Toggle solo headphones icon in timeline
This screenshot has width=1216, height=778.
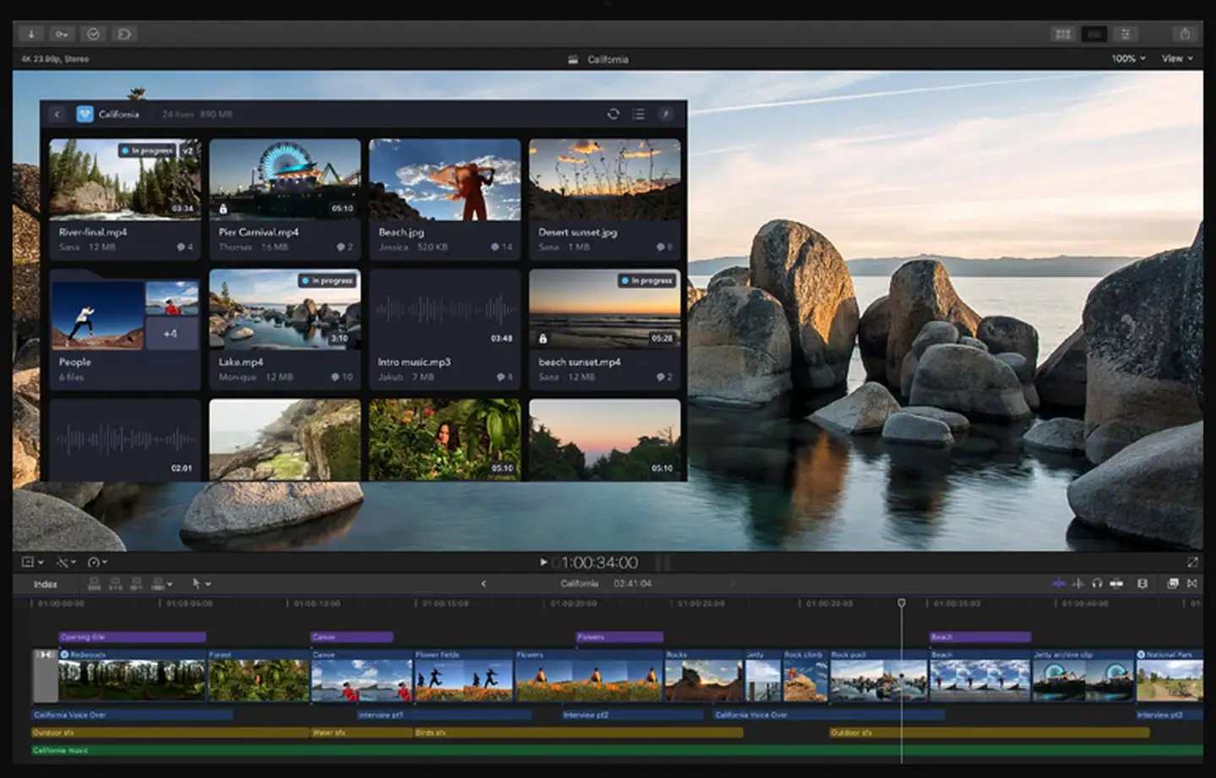(1097, 584)
